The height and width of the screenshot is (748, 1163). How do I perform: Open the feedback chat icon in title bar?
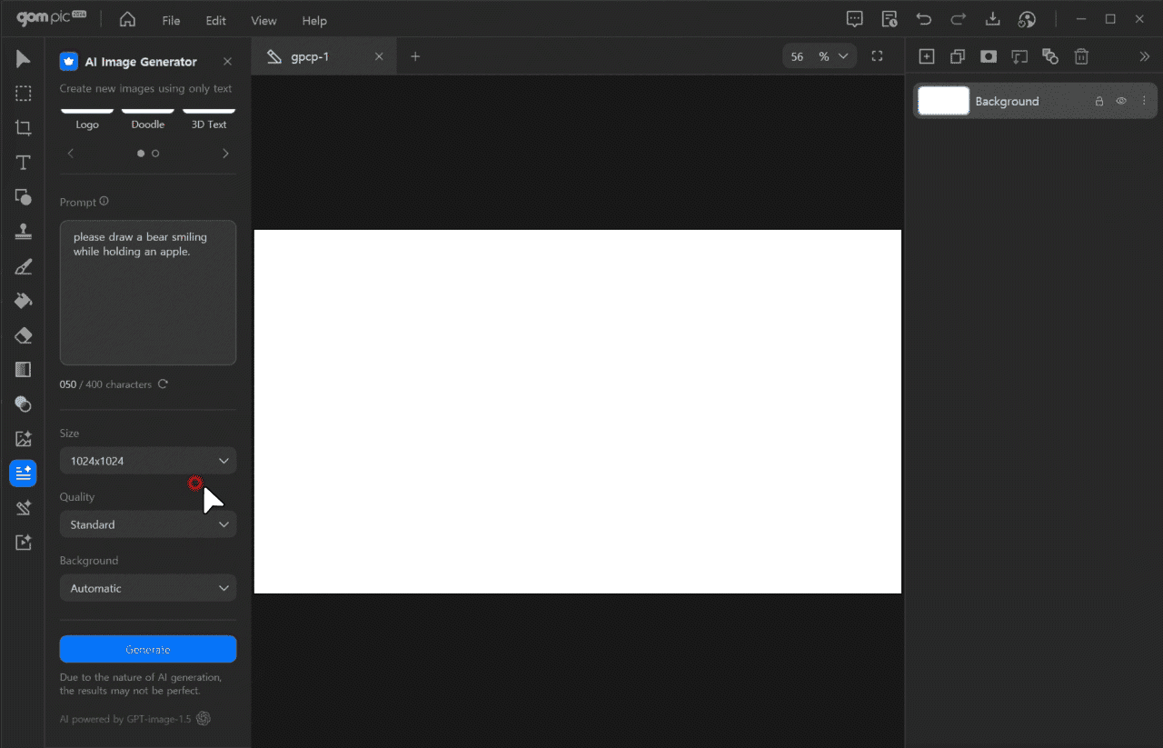coord(854,19)
